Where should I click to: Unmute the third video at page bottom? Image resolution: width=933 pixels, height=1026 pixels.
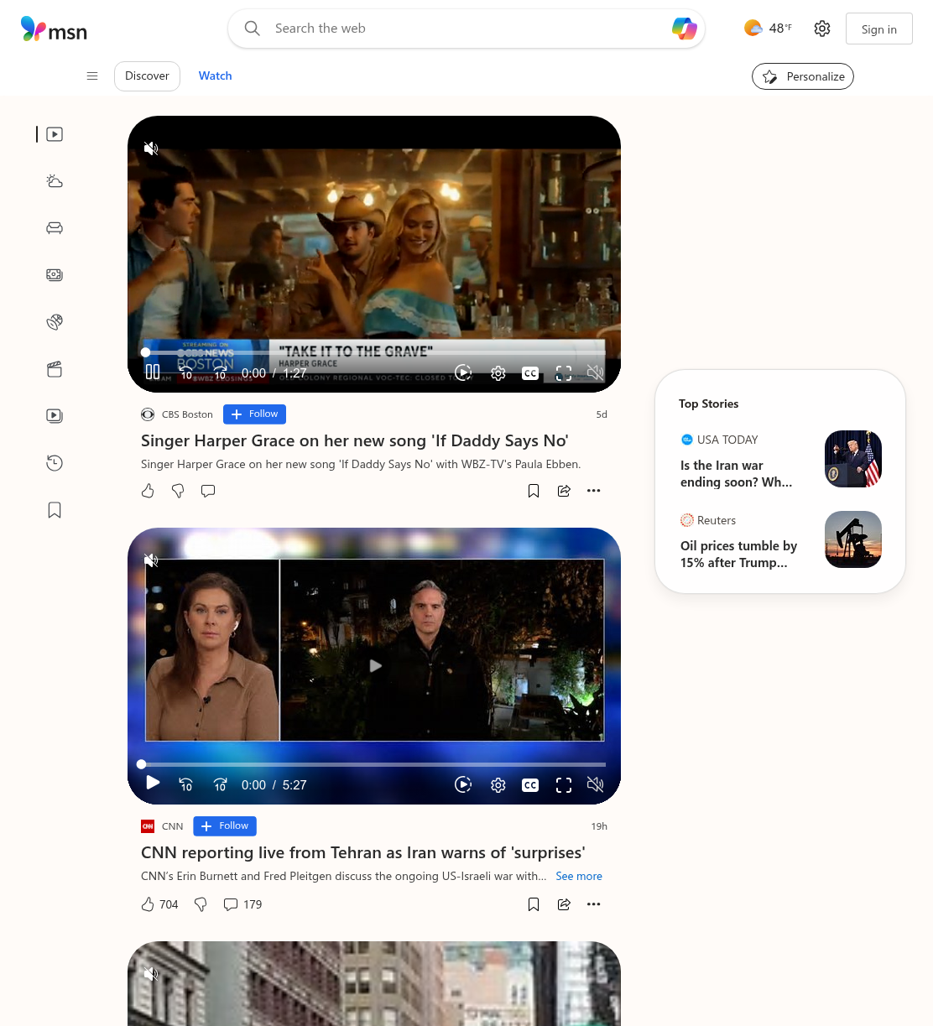[x=151, y=974]
